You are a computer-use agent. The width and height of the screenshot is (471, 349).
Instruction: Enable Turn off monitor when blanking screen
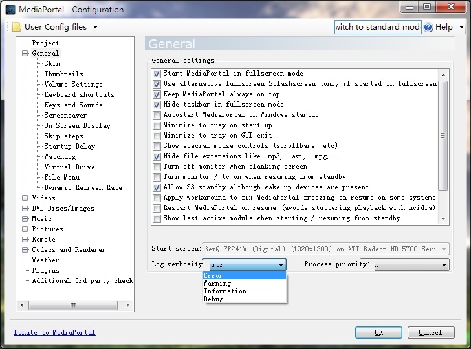pos(157,167)
